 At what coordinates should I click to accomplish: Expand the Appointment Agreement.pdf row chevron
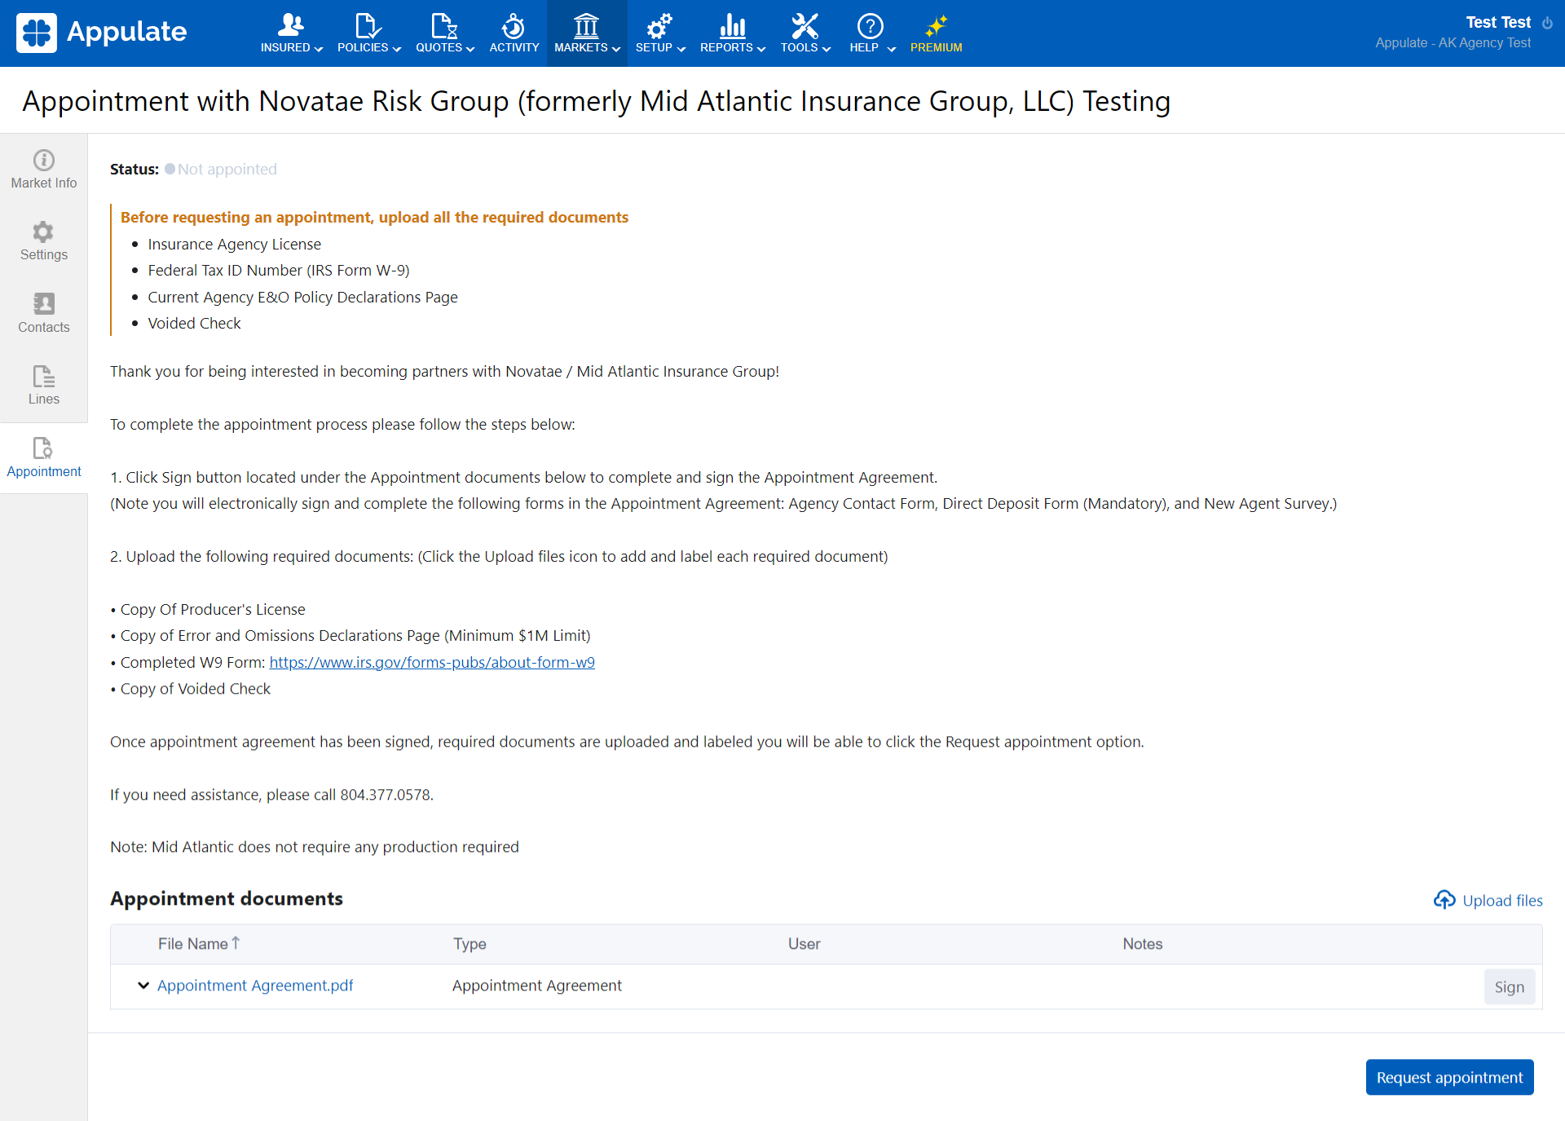coord(143,986)
